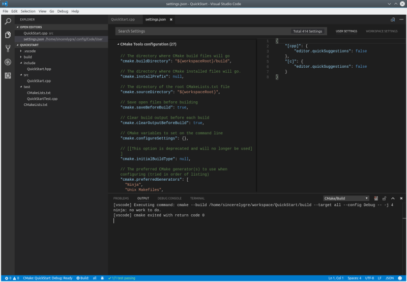The width and height of the screenshot is (407, 282).
Task: Open QuickStart.hpp in the explorer
Action: pyautogui.click(x=39, y=69)
